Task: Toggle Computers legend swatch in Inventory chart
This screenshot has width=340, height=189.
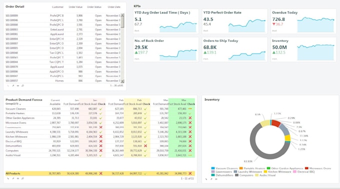Action: point(237,175)
